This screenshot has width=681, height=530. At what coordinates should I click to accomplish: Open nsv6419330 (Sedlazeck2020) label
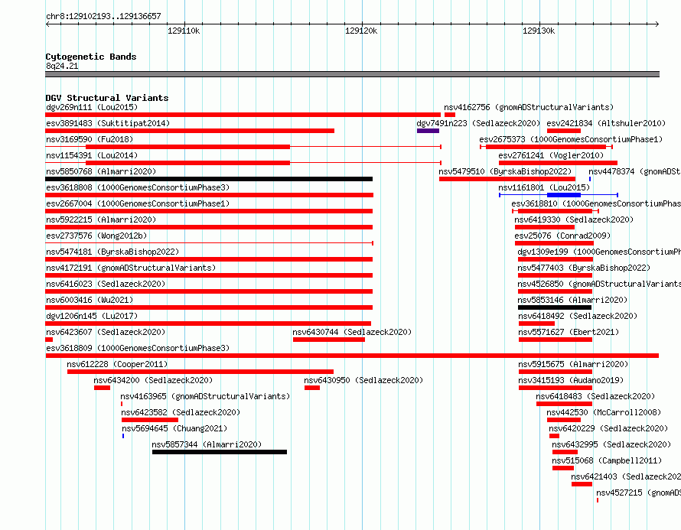(x=574, y=219)
